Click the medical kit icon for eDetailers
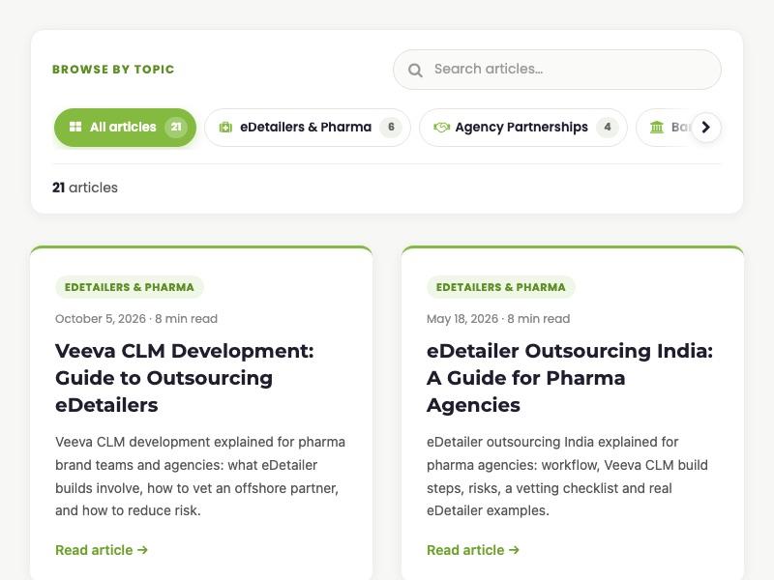Viewport: 774px width, 580px height. click(x=225, y=128)
